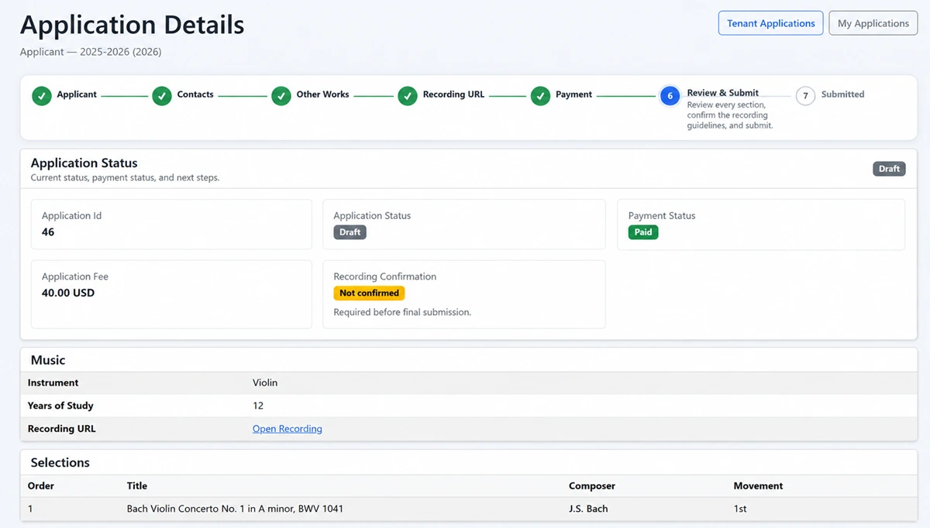Click the Review & Submit step description text
The height and width of the screenshot is (528, 930).
[729, 115]
